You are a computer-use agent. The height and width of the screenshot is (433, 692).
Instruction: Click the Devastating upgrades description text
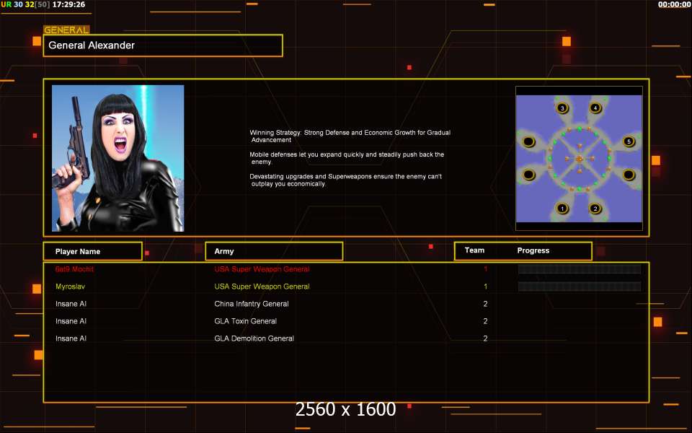coord(345,180)
